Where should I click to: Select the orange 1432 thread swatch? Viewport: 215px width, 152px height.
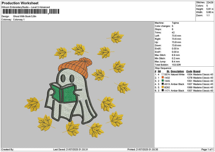point(163,77)
